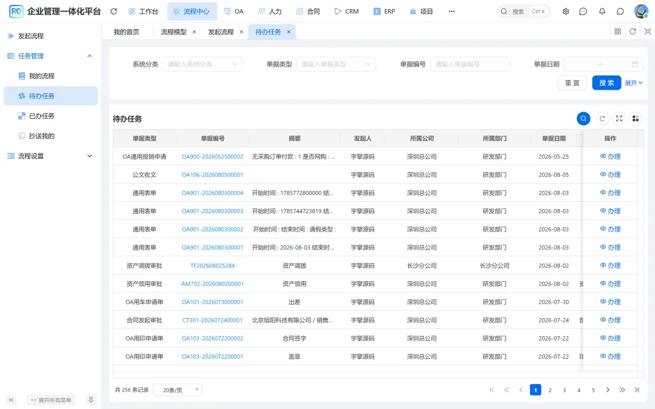The width and height of the screenshot is (655, 409).
Task: Click 办理 for the OA用车申请单 row
Action: point(610,302)
